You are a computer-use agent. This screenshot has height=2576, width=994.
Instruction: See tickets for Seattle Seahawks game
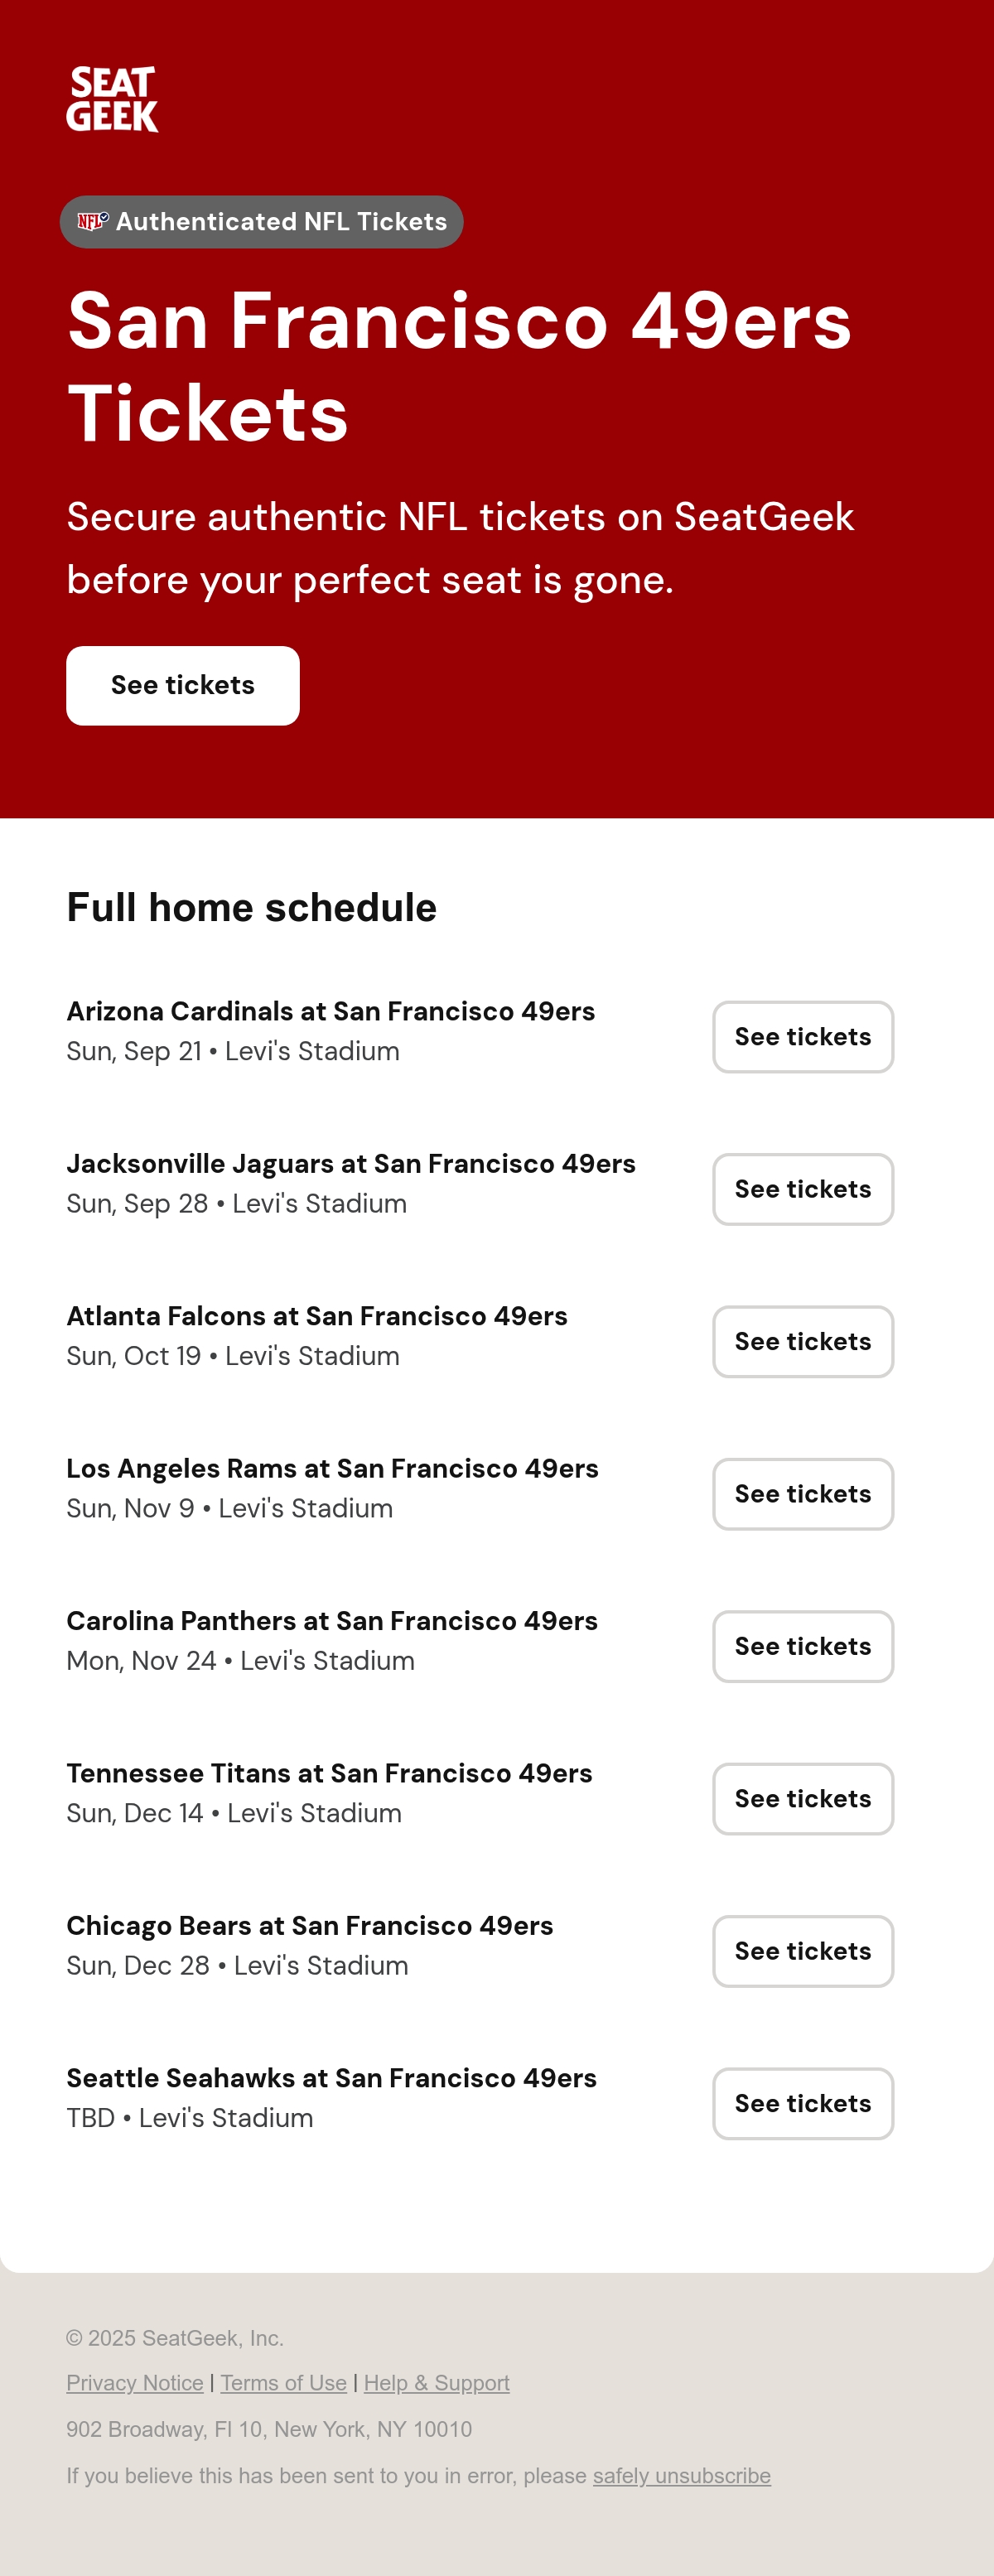pyautogui.click(x=803, y=2103)
